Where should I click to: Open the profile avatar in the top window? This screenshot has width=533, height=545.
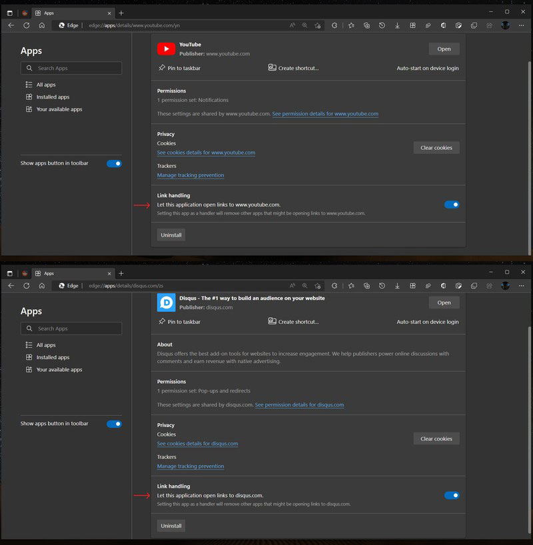click(506, 25)
